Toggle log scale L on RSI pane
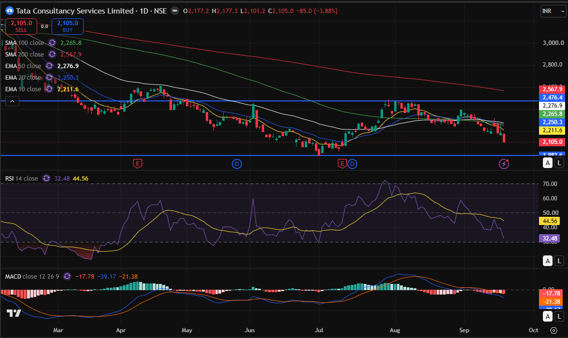Viewport: 568px width, 338px height. pos(559,261)
